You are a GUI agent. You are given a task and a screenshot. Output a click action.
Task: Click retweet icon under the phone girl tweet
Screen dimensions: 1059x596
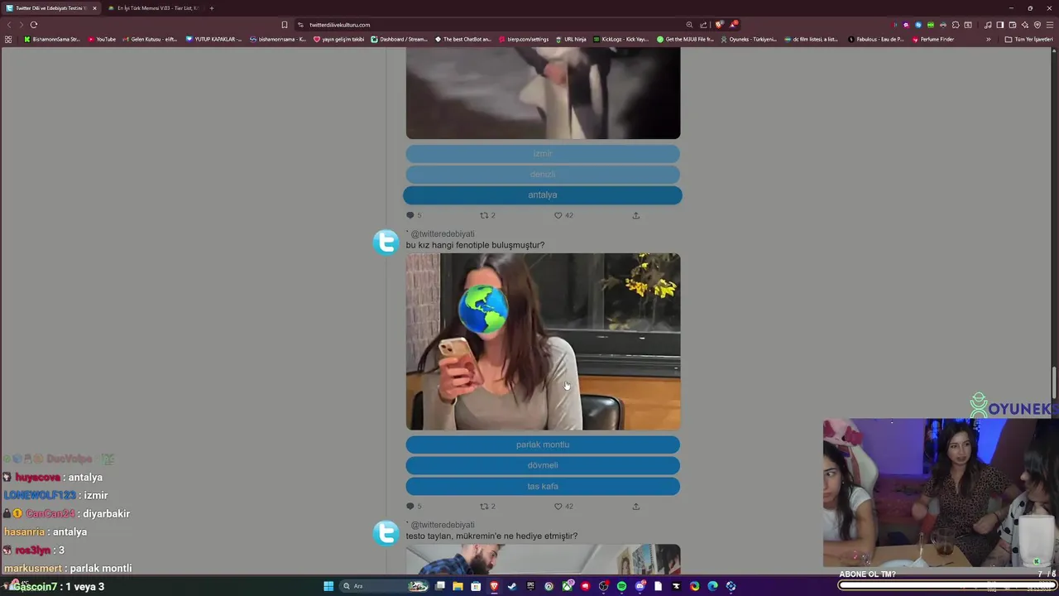pyautogui.click(x=485, y=506)
